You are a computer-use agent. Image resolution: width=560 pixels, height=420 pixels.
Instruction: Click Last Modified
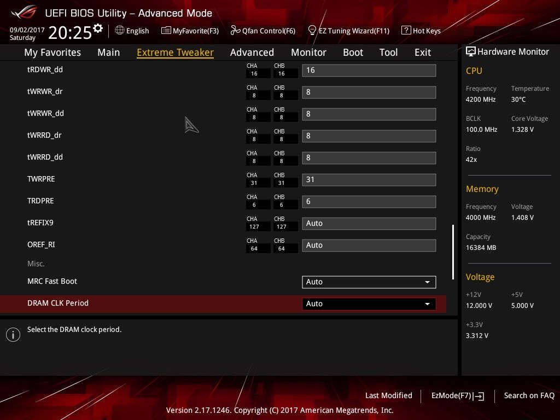click(x=389, y=395)
